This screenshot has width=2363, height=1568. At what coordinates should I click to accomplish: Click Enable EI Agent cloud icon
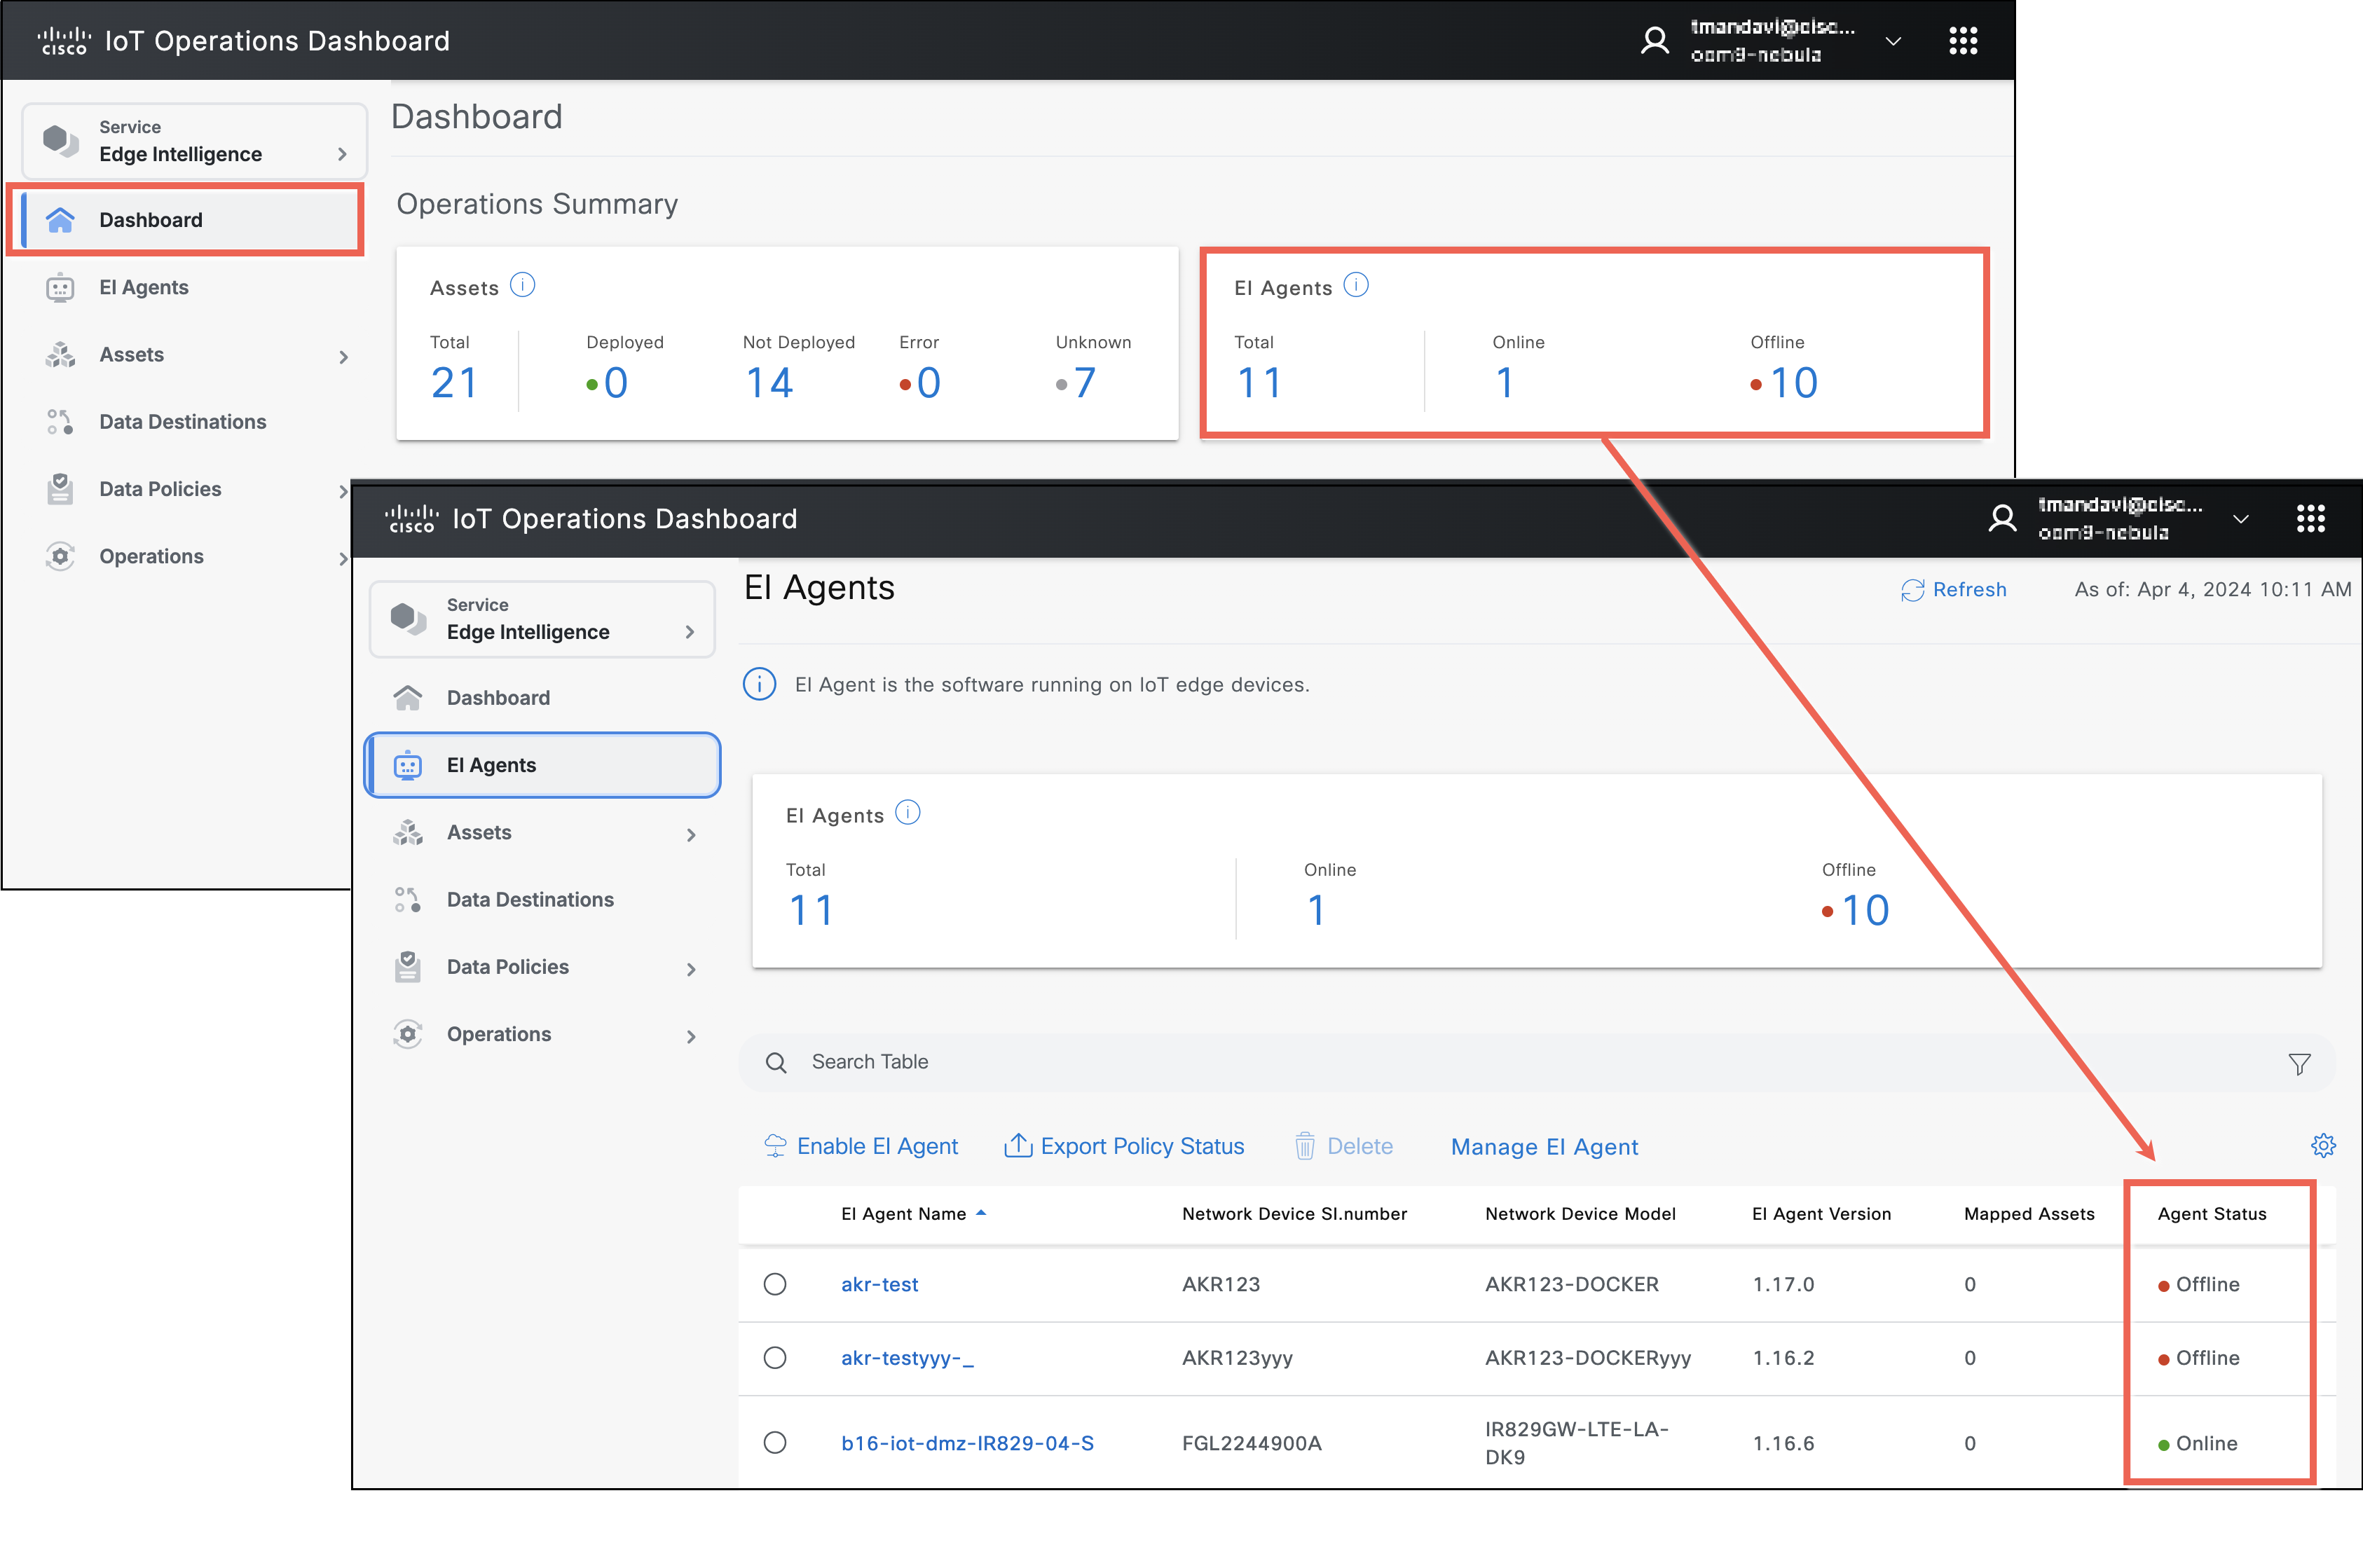pos(775,1146)
